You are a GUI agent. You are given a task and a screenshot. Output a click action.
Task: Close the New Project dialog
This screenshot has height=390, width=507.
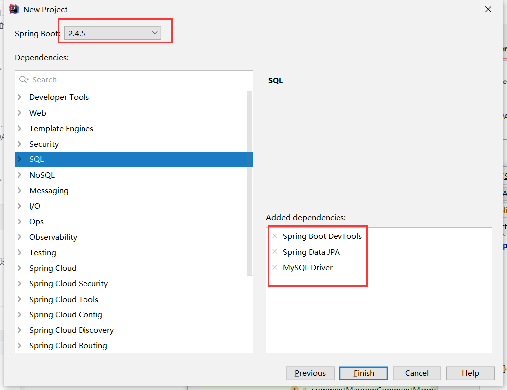pos(488,10)
